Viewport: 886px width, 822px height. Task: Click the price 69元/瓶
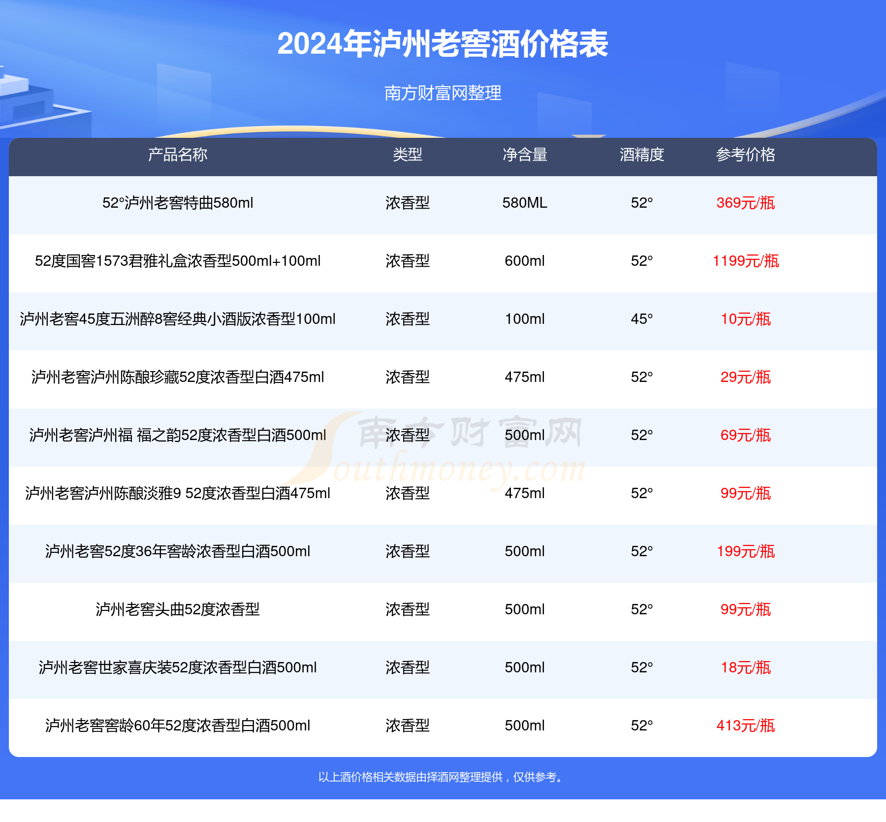pyautogui.click(x=746, y=435)
